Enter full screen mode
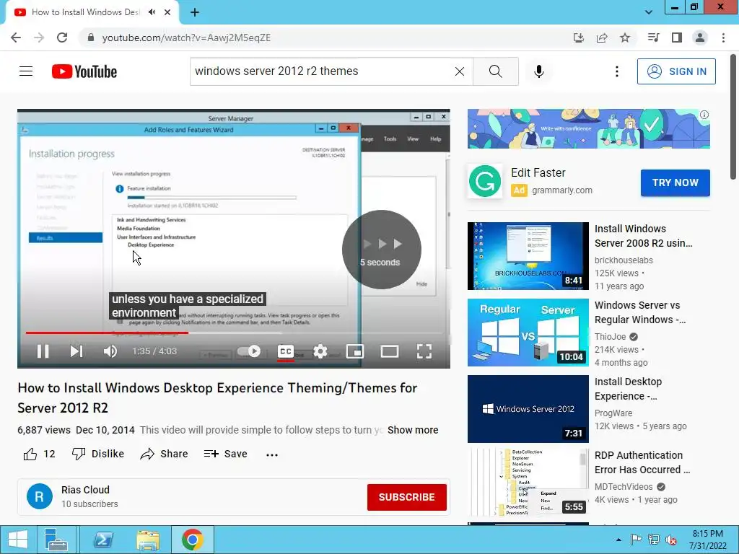This screenshot has width=739, height=554. tap(424, 351)
